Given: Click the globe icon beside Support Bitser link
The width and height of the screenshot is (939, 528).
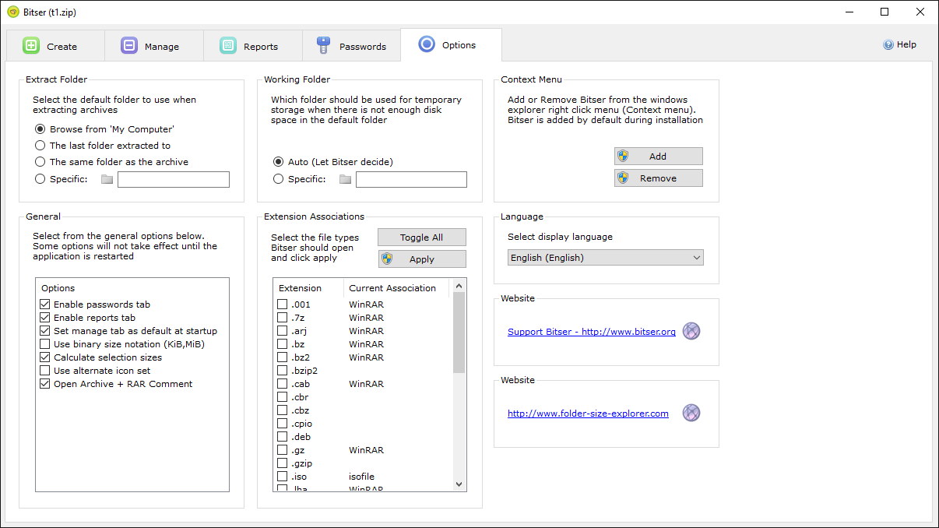Looking at the screenshot, I should tap(691, 331).
